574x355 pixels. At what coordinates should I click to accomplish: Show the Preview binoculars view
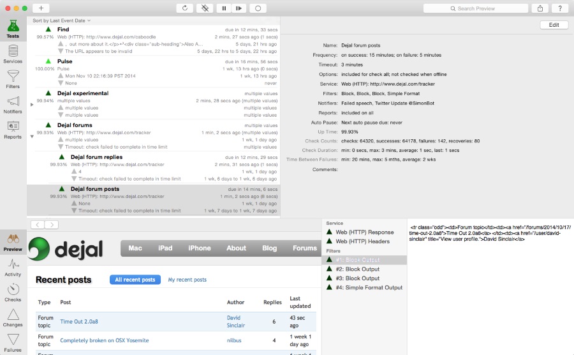[x=13, y=242]
